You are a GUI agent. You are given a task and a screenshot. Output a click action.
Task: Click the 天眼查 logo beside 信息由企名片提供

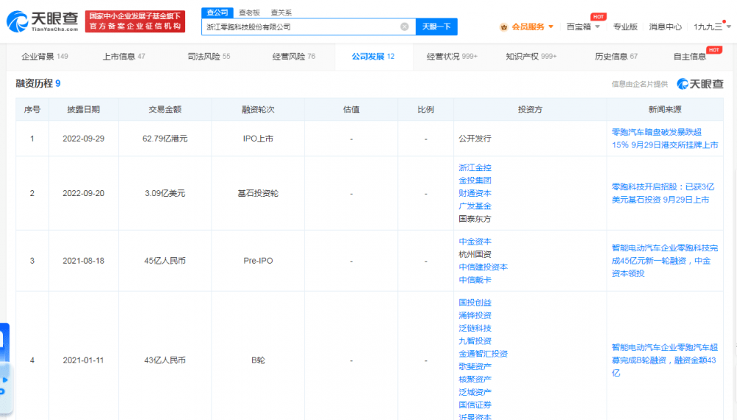tap(700, 83)
